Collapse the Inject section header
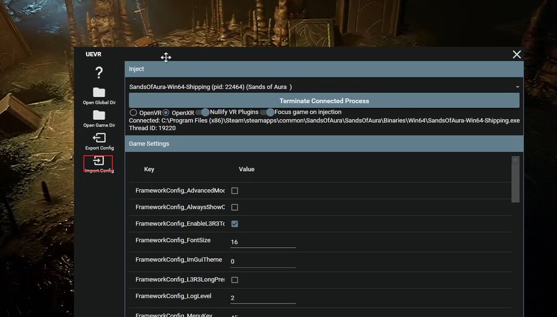Screen dimensions: 557x317 coord(324,69)
